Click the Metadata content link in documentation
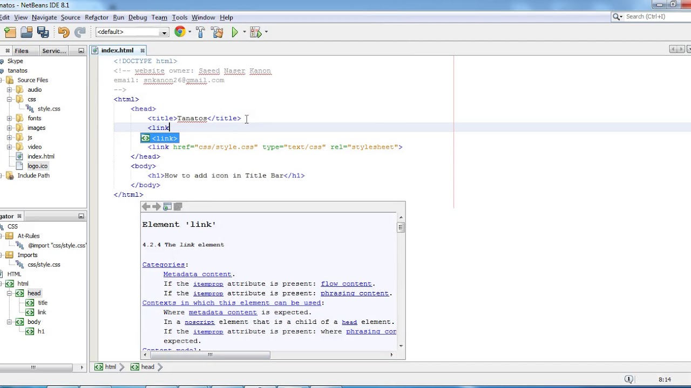This screenshot has height=388, width=691. pyautogui.click(x=197, y=274)
